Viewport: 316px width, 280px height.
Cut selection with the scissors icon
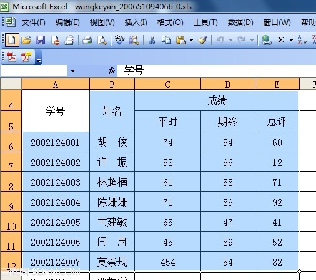[x=152, y=40]
